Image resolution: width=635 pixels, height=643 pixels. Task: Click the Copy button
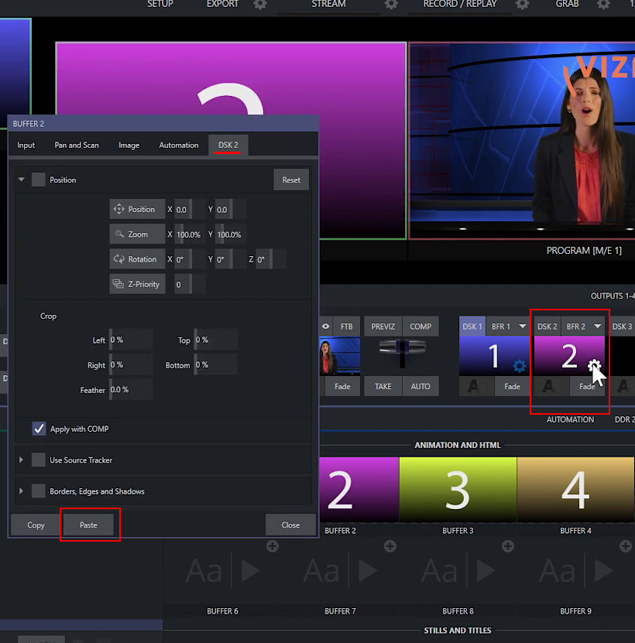[x=36, y=525]
